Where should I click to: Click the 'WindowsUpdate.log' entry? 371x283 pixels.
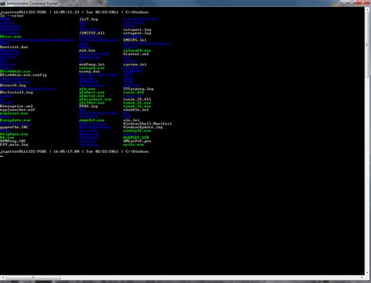pyautogui.click(x=142, y=127)
